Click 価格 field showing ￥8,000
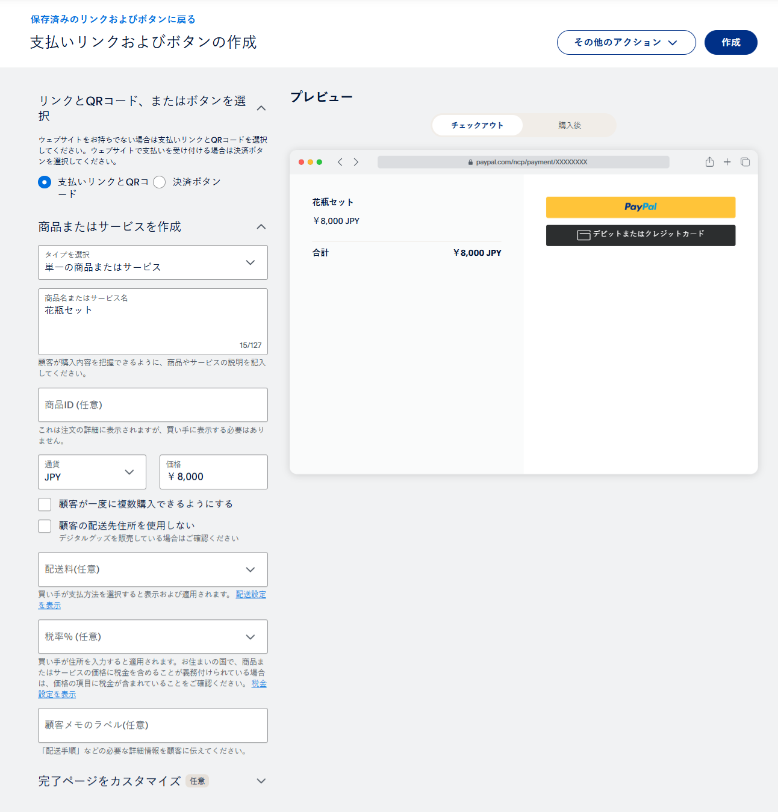This screenshot has width=778, height=812. coord(214,472)
